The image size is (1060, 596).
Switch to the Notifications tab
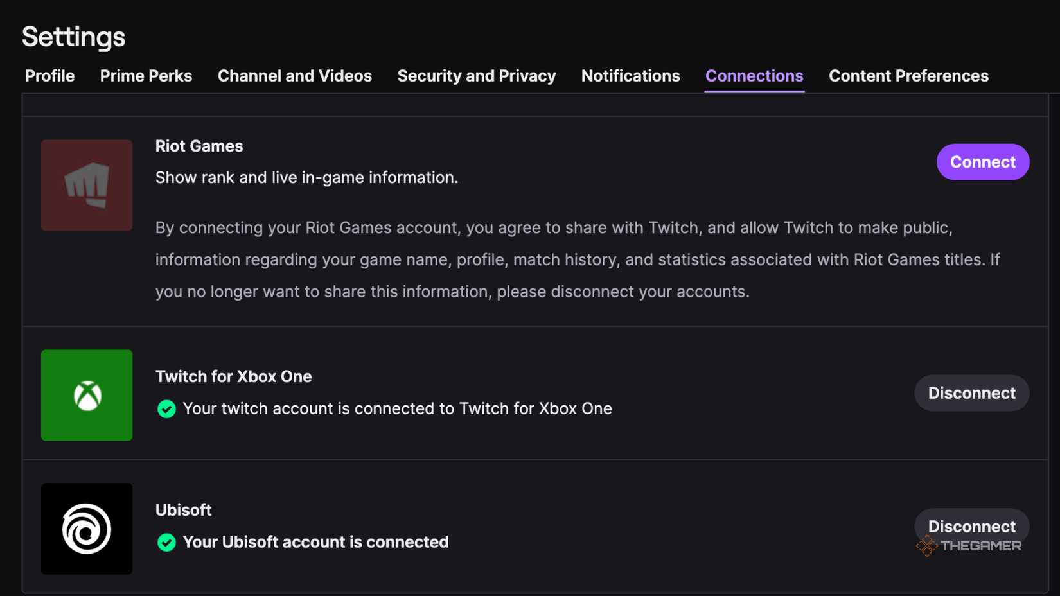click(630, 76)
